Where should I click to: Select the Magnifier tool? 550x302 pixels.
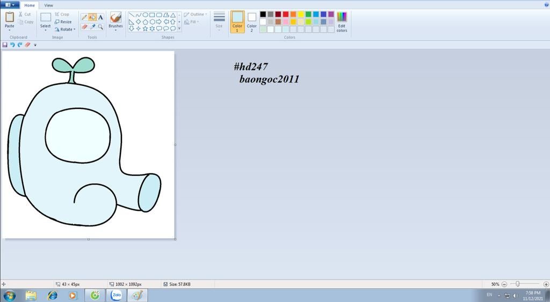[100, 27]
